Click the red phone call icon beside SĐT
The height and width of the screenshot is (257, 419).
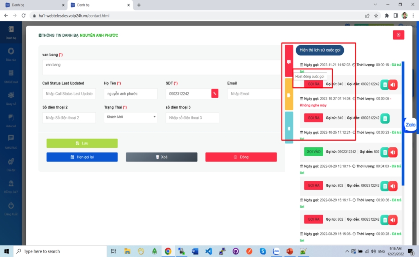pyautogui.click(x=215, y=93)
